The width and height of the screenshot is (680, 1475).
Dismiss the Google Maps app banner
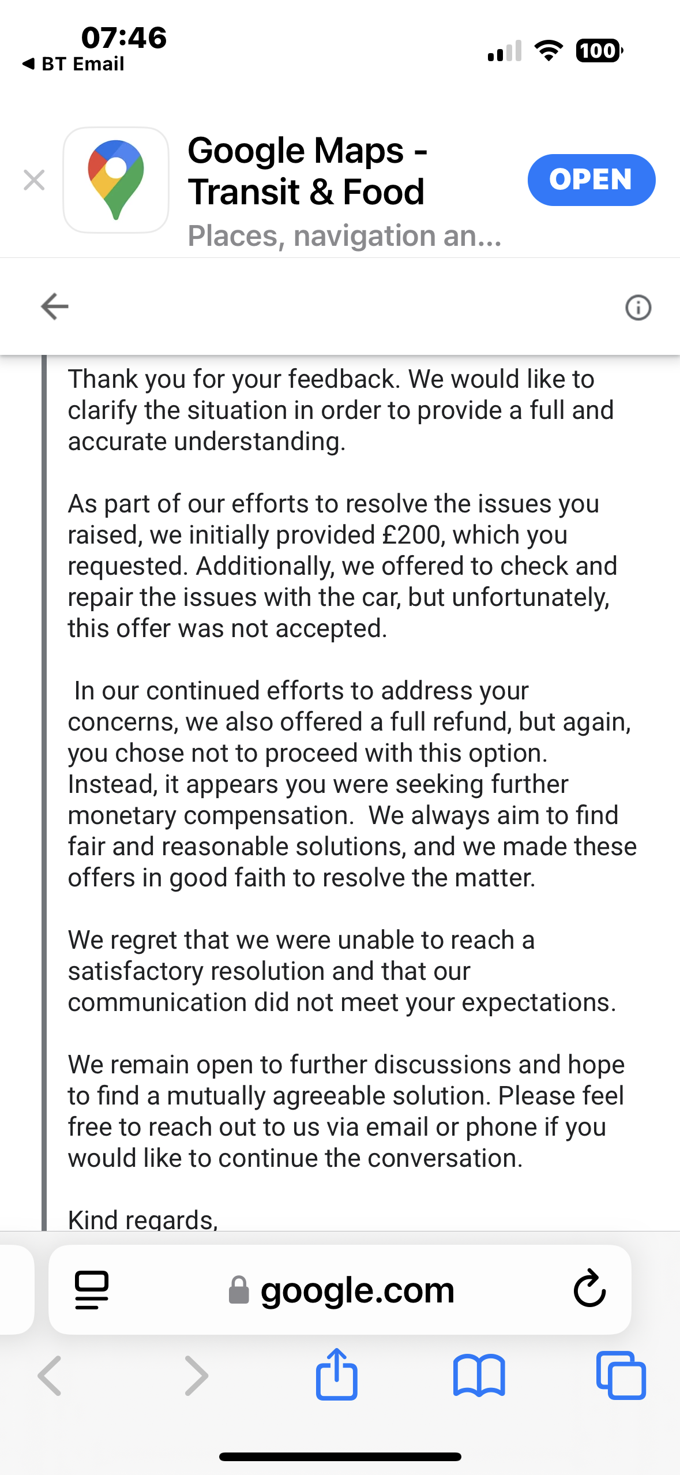click(34, 181)
